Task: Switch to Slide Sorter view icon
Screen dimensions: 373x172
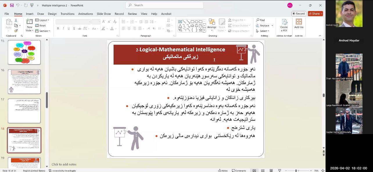Action: pyautogui.click(x=263, y=171)
